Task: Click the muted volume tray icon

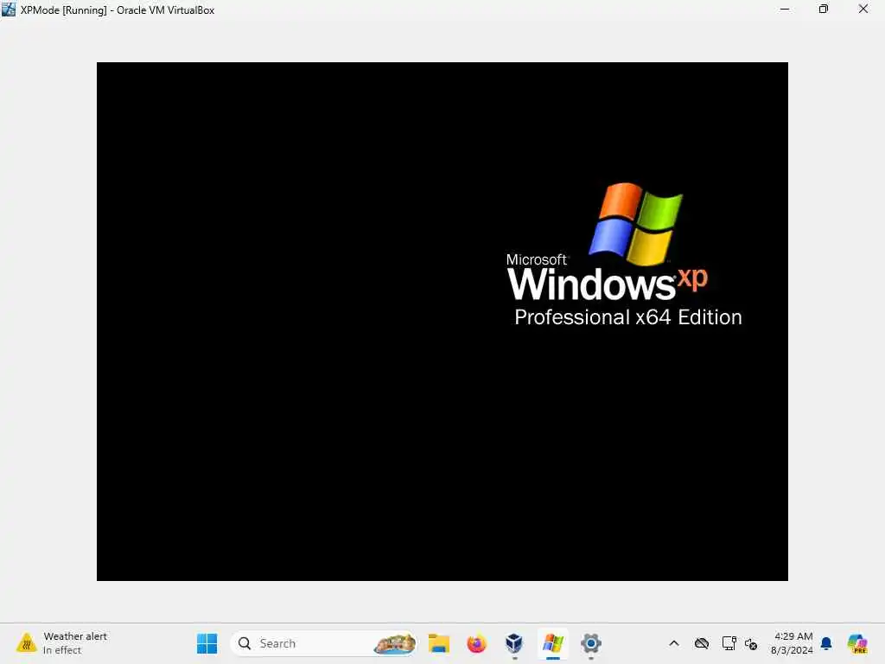Action: [751, 643]
